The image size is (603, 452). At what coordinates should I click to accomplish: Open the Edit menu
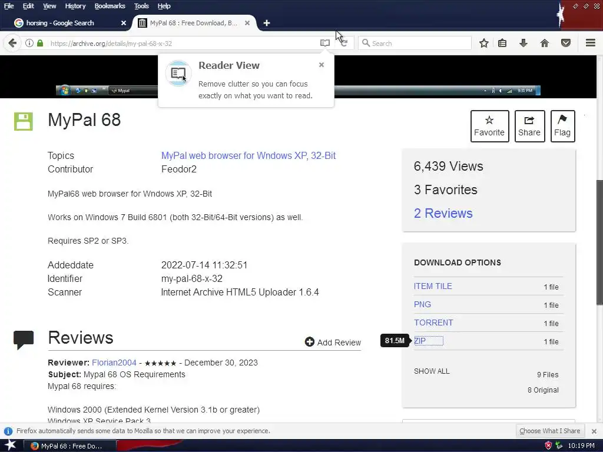(x=28, y=6)
